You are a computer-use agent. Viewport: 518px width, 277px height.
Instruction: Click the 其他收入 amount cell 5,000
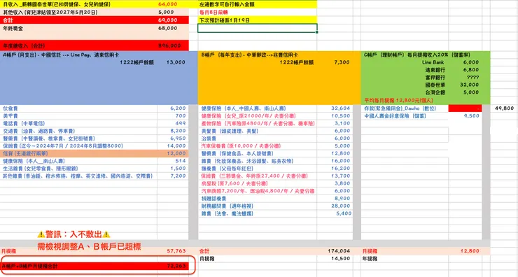[166, 12]
